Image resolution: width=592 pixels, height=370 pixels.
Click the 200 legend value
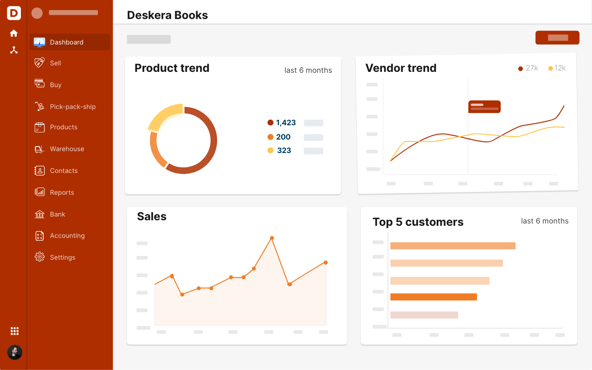[x=283, y=137]
